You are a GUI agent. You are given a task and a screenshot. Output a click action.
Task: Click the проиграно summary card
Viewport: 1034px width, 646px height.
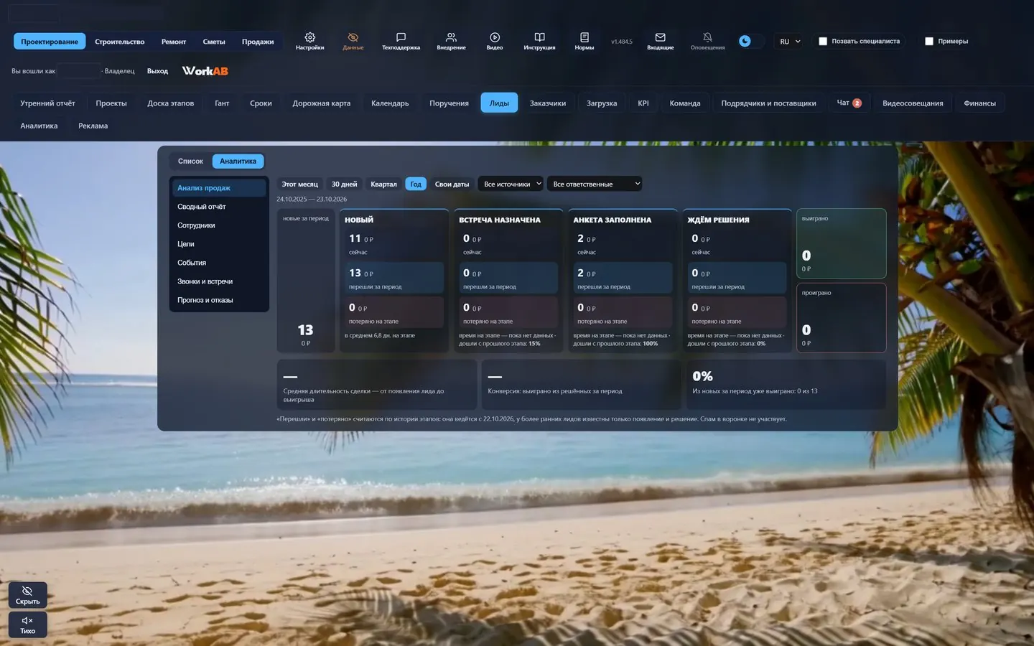pos(841,318)
